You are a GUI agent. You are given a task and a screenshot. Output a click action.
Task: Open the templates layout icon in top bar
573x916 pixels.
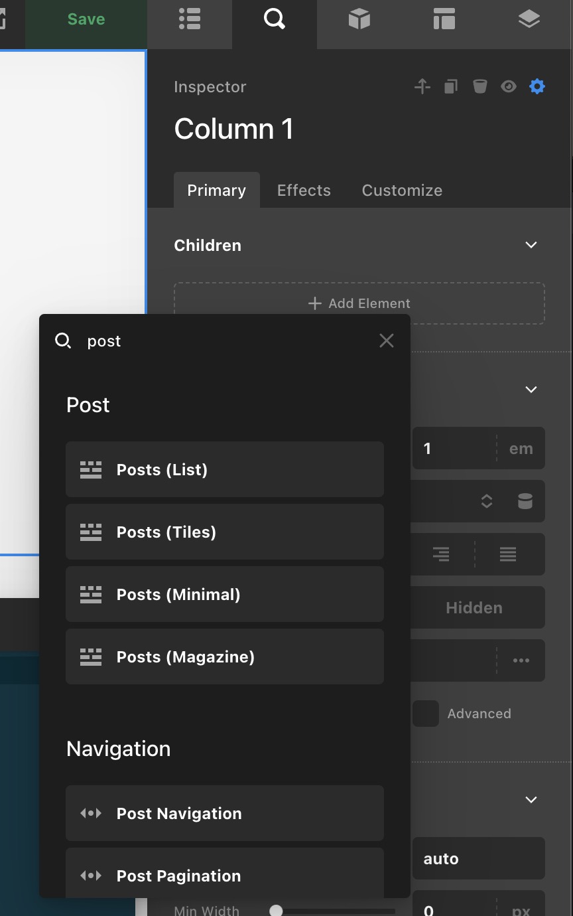(x=444, y=20)
